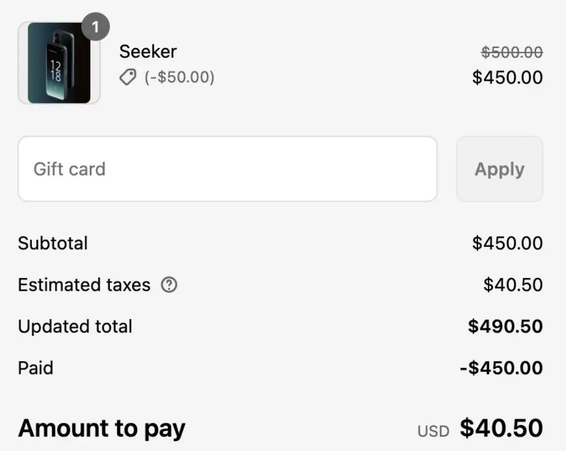This screenshot has height=451, width=566.
Task: Click the Seeker phone product thumbnail
Action: pos(59,63)
